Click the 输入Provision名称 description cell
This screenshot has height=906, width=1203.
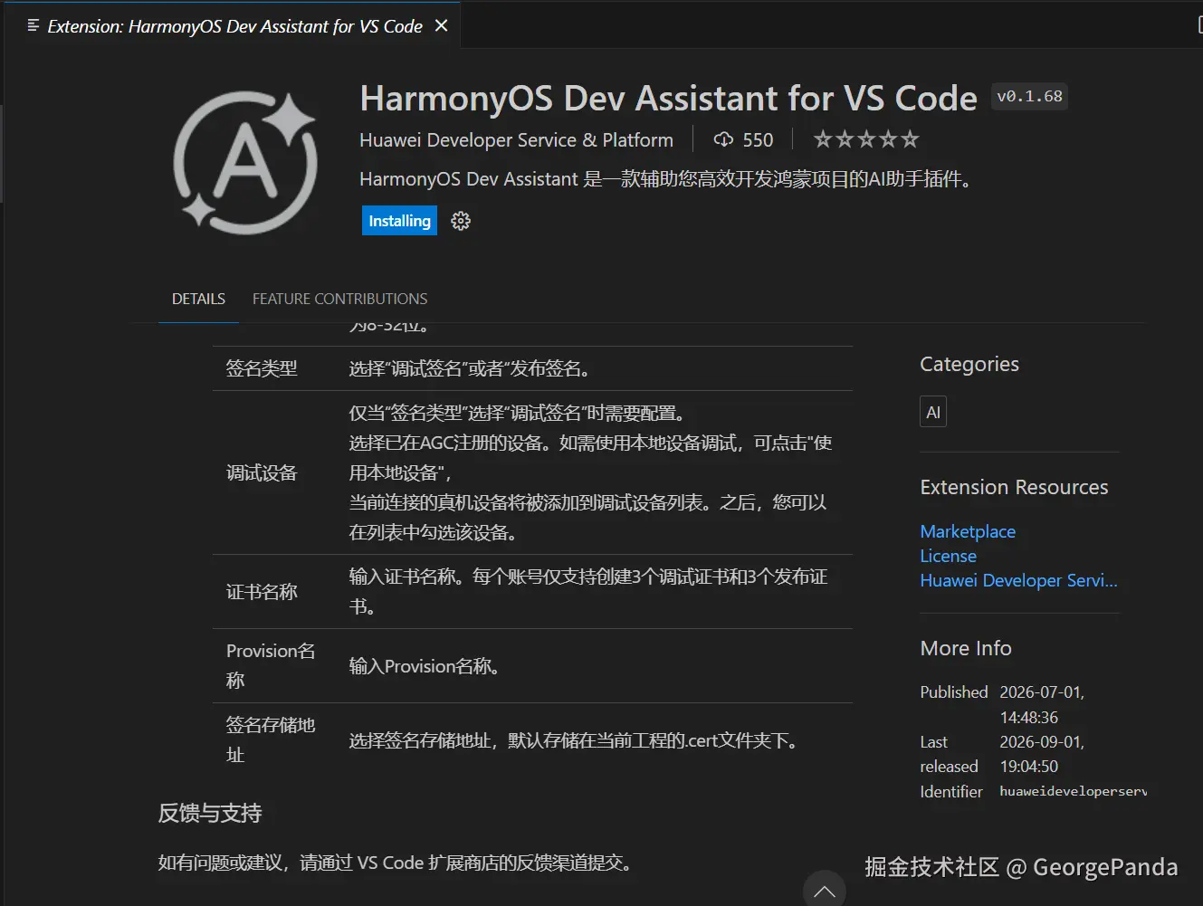point(594,666)
